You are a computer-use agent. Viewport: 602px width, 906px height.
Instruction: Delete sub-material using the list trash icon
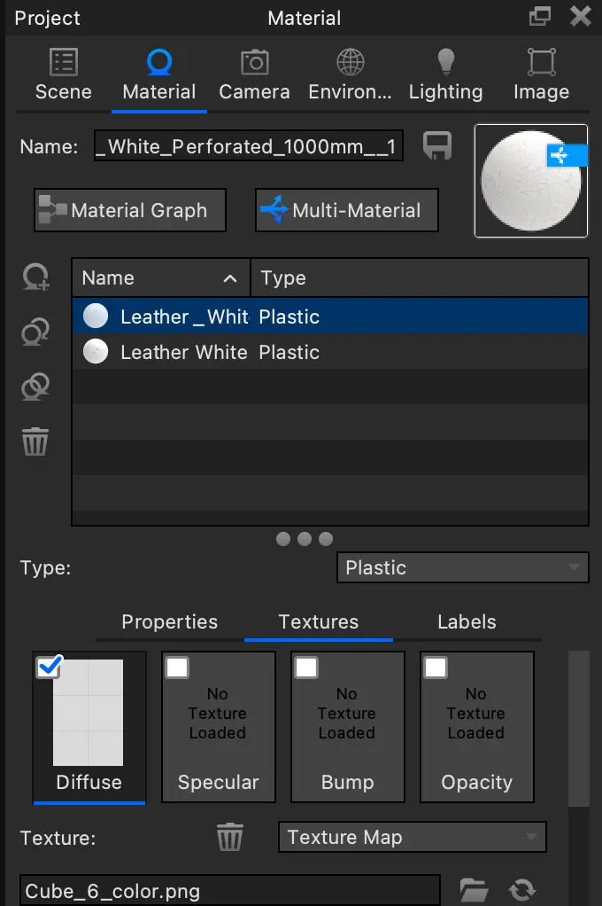(35, 441)
